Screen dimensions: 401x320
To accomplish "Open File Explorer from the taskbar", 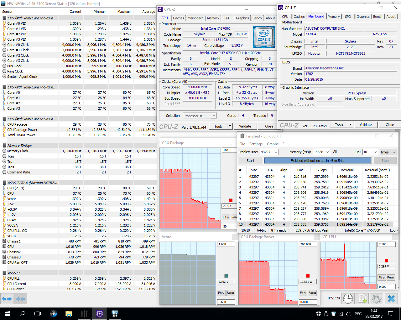I will (69, 314).
